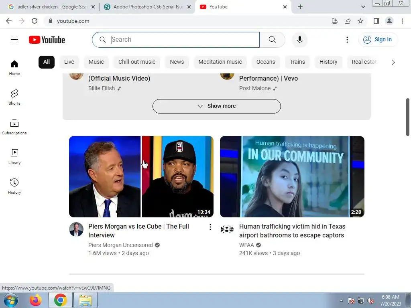Install YouTube app icon in address bar
The height and width of the screenshot is (308, 411).
coord(335,21)
